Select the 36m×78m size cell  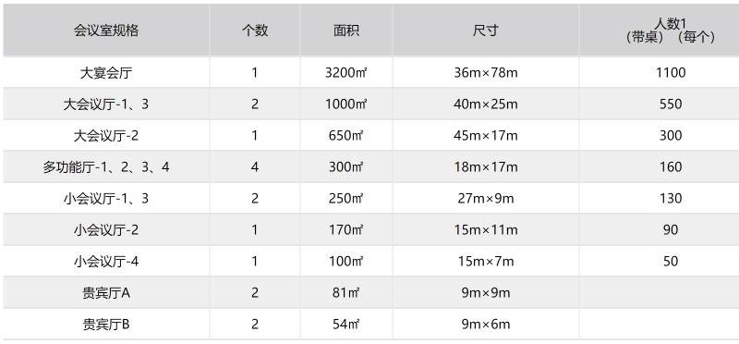click(486, 73)
